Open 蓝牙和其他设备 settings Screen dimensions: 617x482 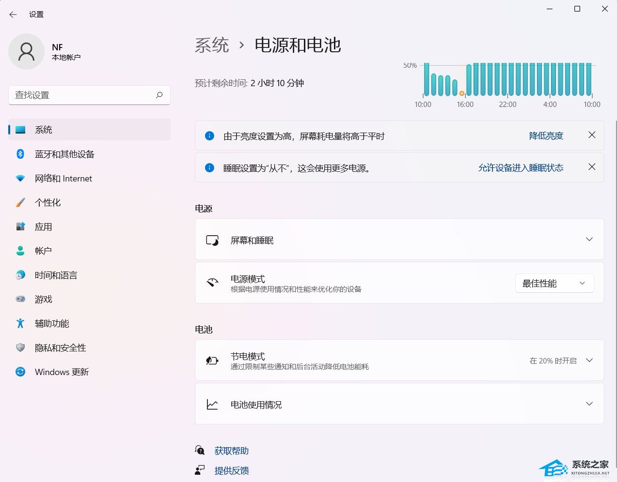[x=90, y=154]
